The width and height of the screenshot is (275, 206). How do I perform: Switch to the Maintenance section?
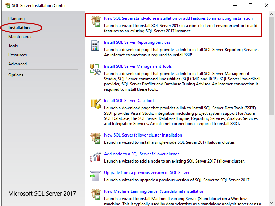coord(20,37)
